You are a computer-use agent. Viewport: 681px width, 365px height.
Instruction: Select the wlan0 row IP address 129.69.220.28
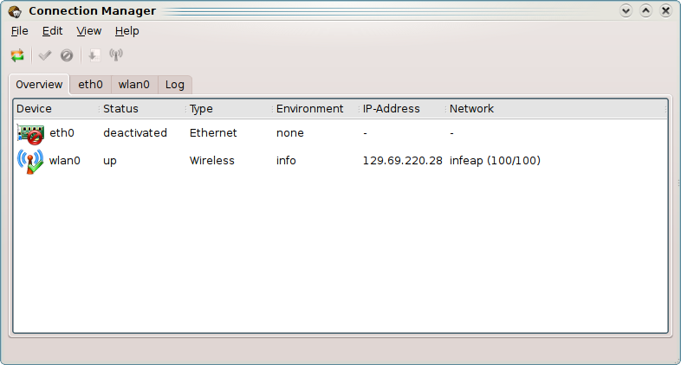402,161
